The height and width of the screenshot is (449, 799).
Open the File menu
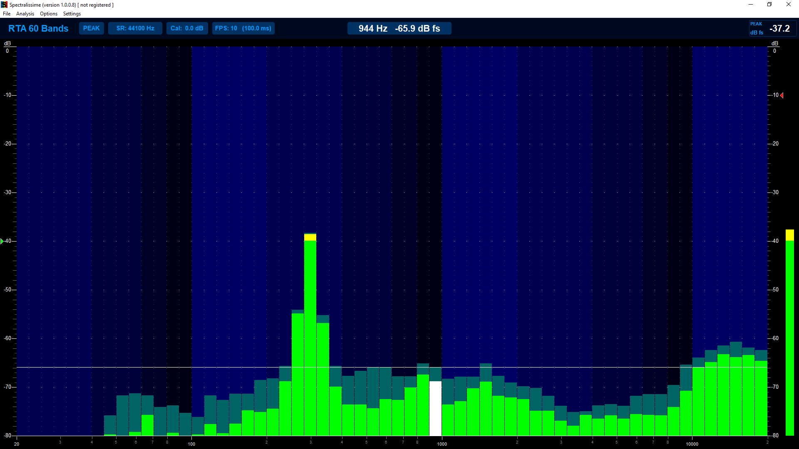[x=7, y=14]
